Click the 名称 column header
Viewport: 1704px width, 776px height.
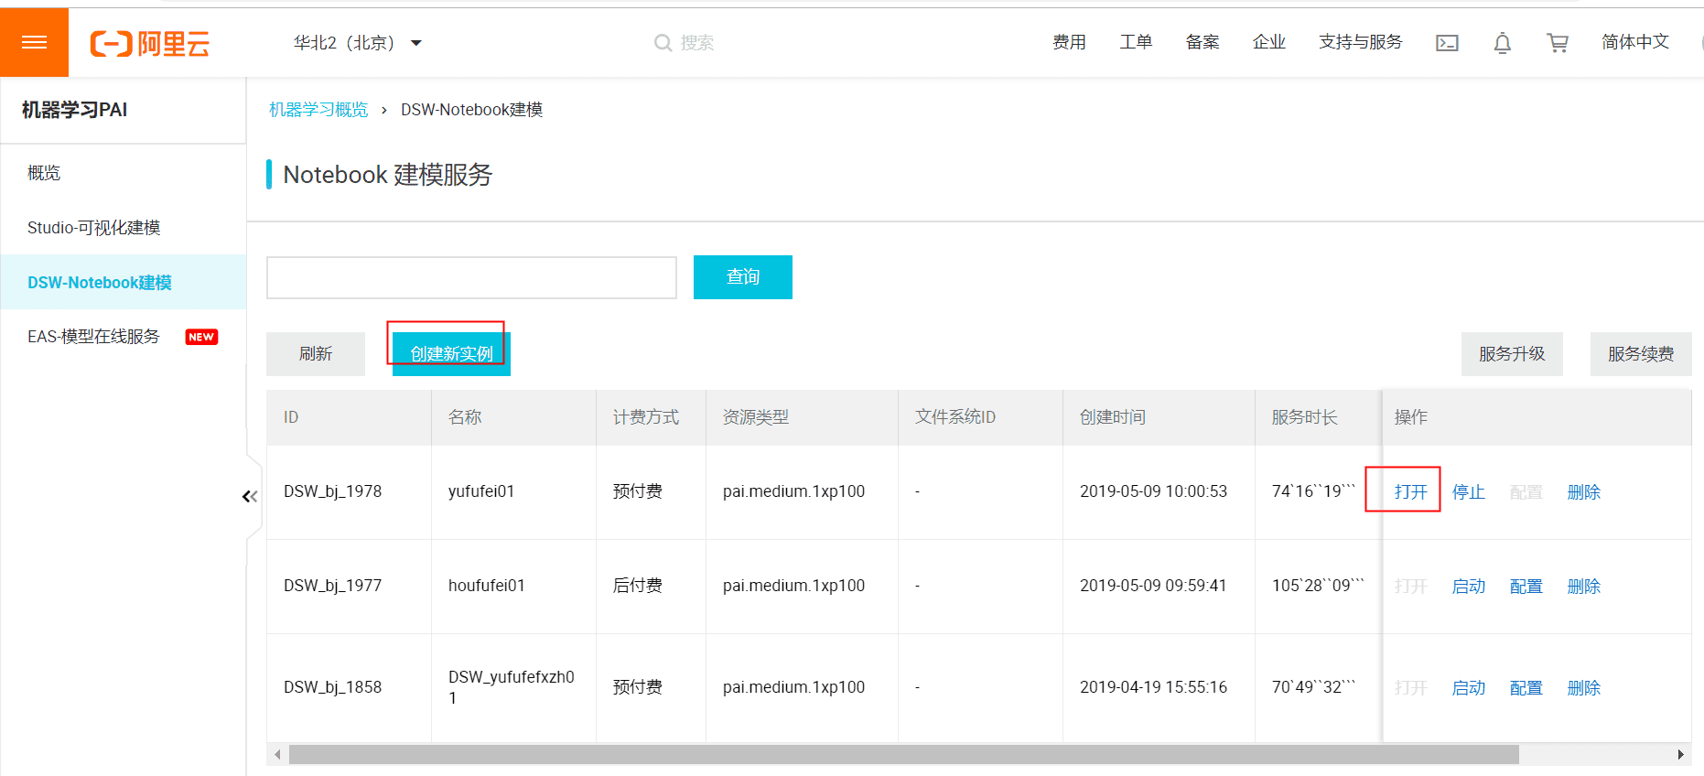click(465, 417)
